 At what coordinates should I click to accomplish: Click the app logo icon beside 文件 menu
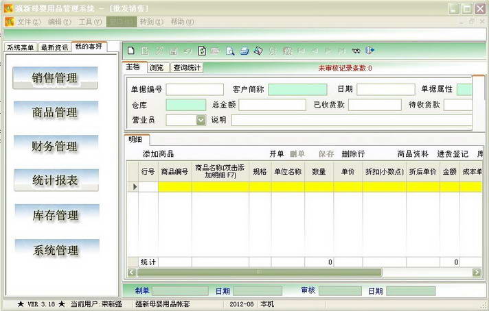point(10,22)
